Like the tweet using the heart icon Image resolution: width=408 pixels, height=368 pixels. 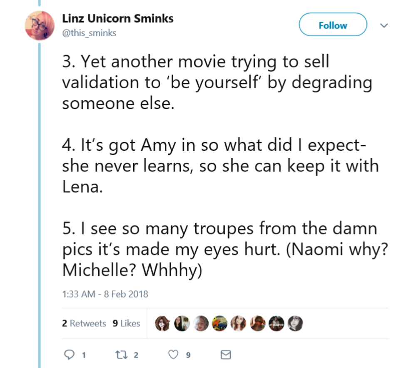(x=174, y=354)
